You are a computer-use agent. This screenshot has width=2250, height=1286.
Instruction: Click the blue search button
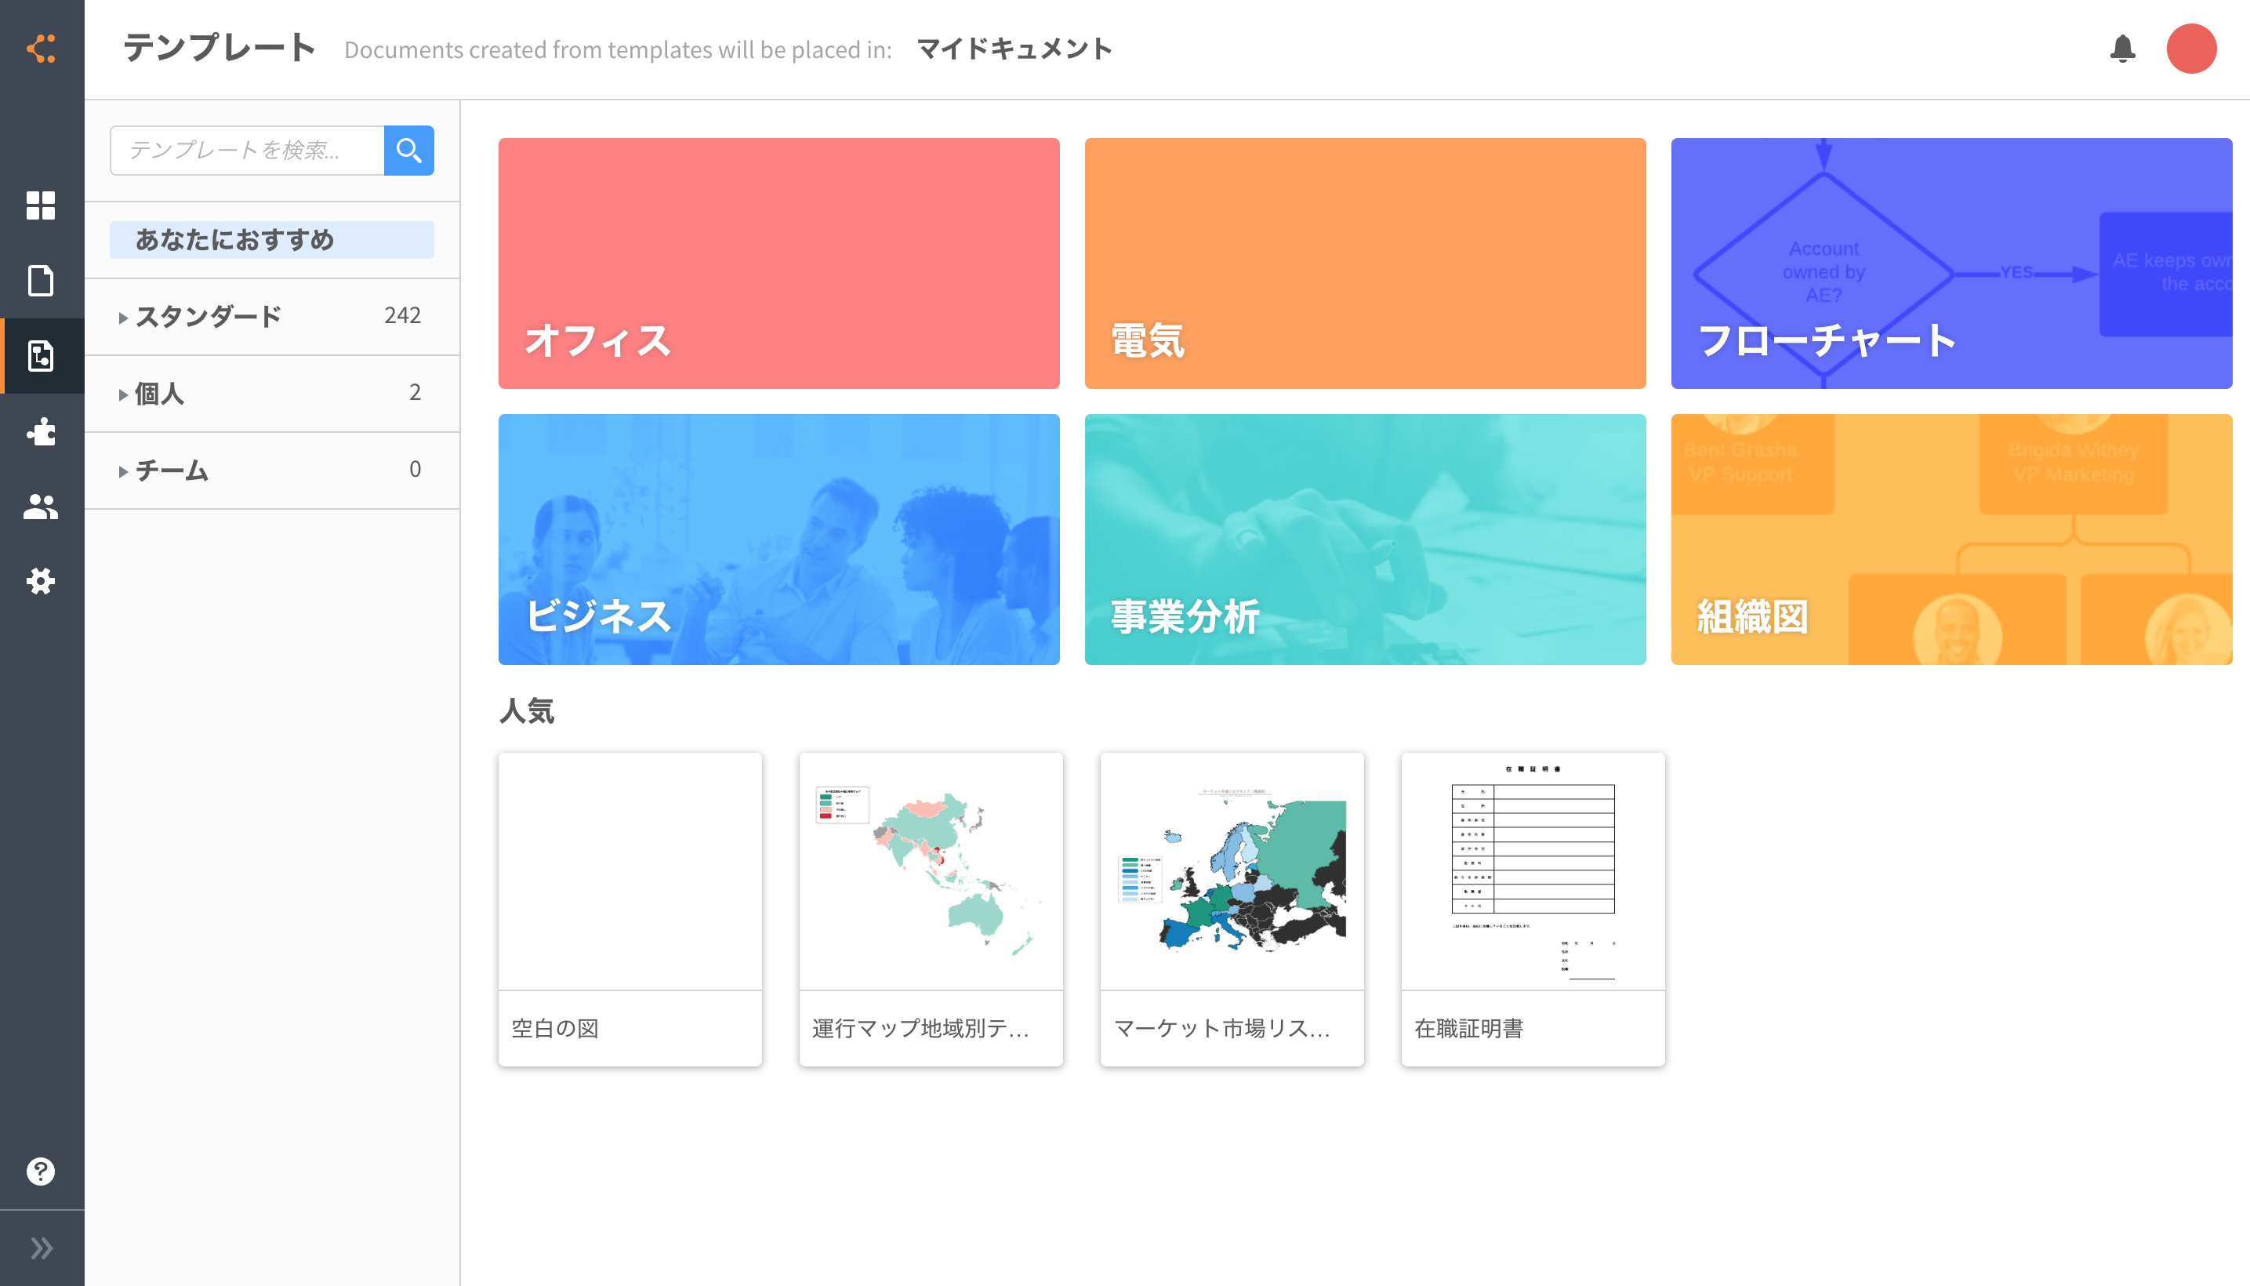(409, 150)
